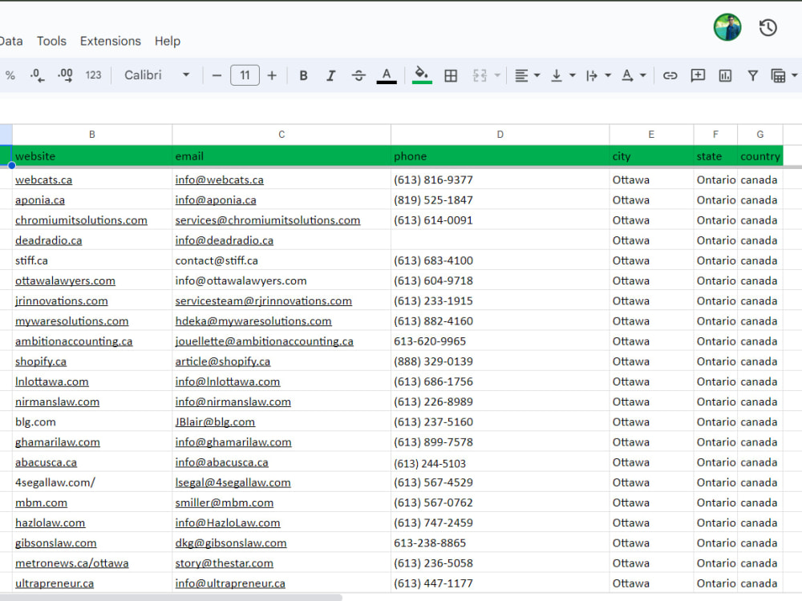Open the Calibri font dropdown
The height and width of the screenshot is (601, 802).
pos(156,75)
